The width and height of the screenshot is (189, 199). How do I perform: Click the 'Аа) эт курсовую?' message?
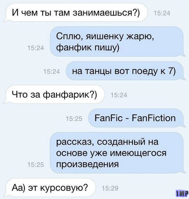49,187
